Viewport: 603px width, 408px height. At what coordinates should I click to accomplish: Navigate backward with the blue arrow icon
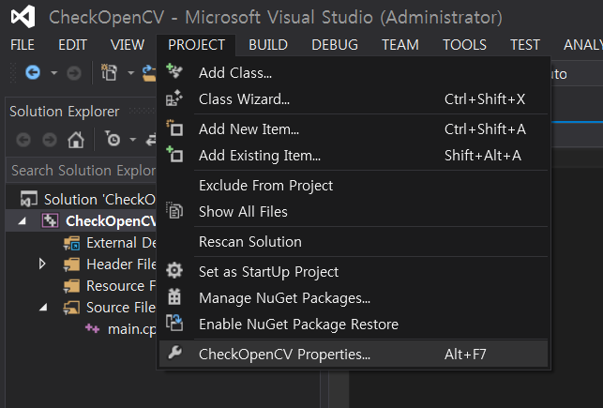tap(33, 72)
